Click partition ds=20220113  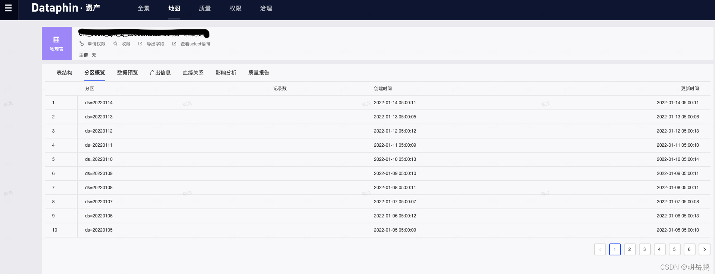(99, 117)
